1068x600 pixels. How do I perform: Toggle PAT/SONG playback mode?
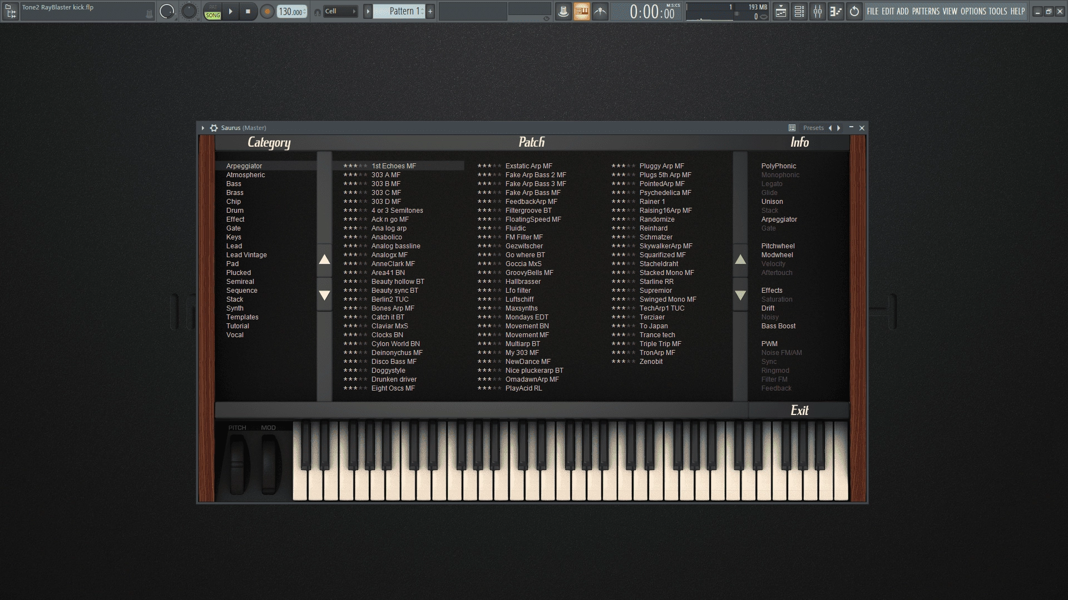click(x=212, y=11)
